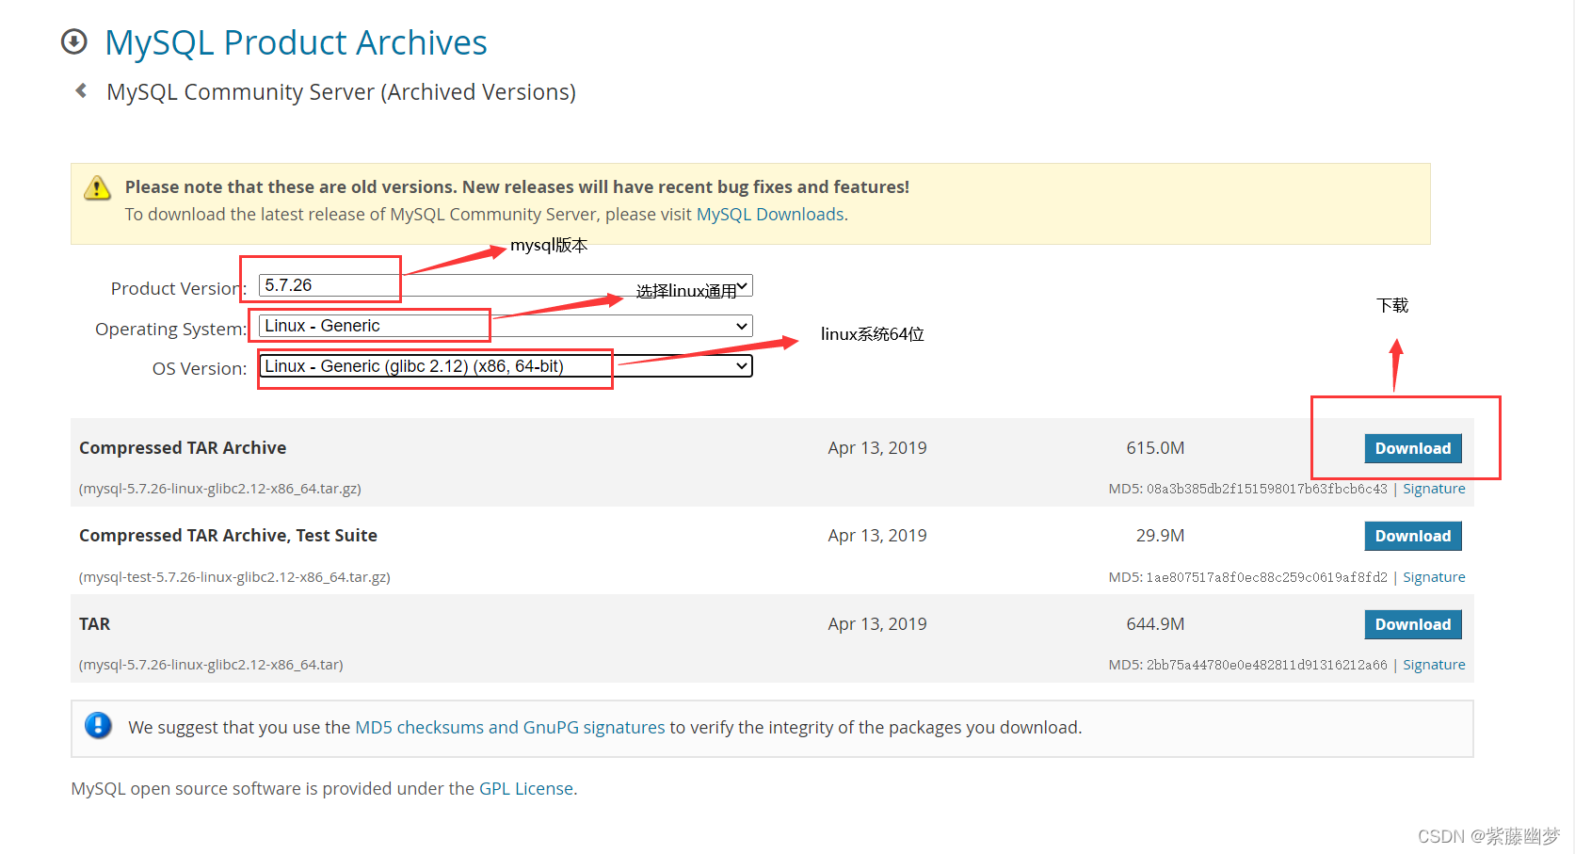Click the MD5 value 08a3b385db2f151598017b63fbcb6c43
The image size is (1575, 854).
click(1266, 489)
